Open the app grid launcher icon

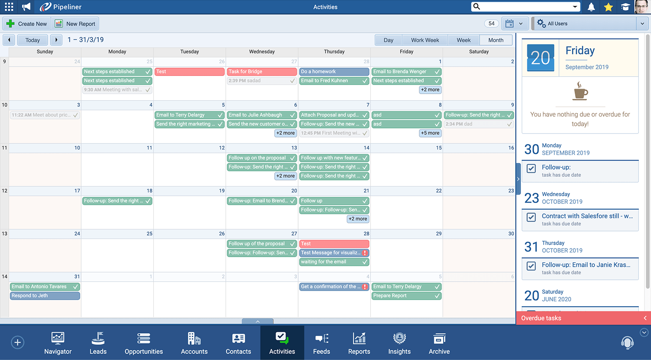[9, 7]
